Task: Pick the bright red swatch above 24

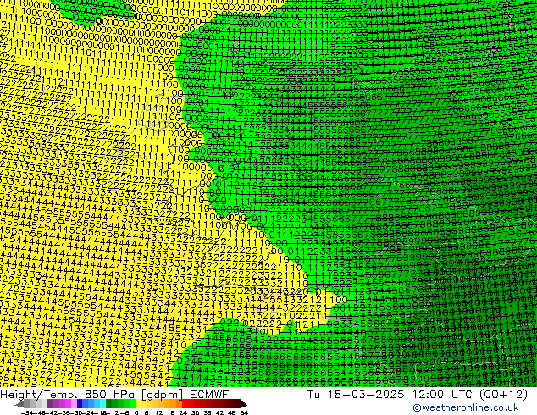Action: (185, 404)
